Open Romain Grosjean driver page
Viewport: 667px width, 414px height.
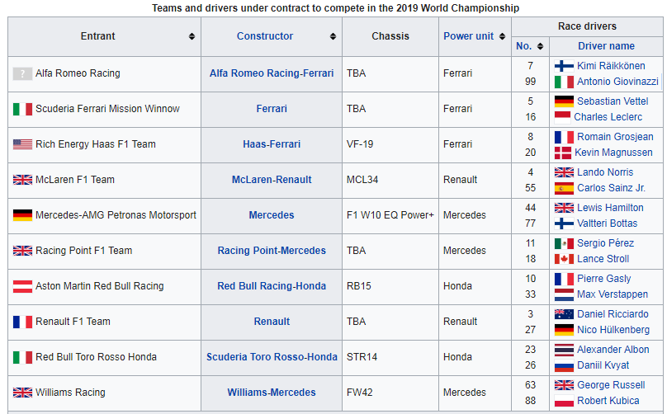tap(615, 137)
